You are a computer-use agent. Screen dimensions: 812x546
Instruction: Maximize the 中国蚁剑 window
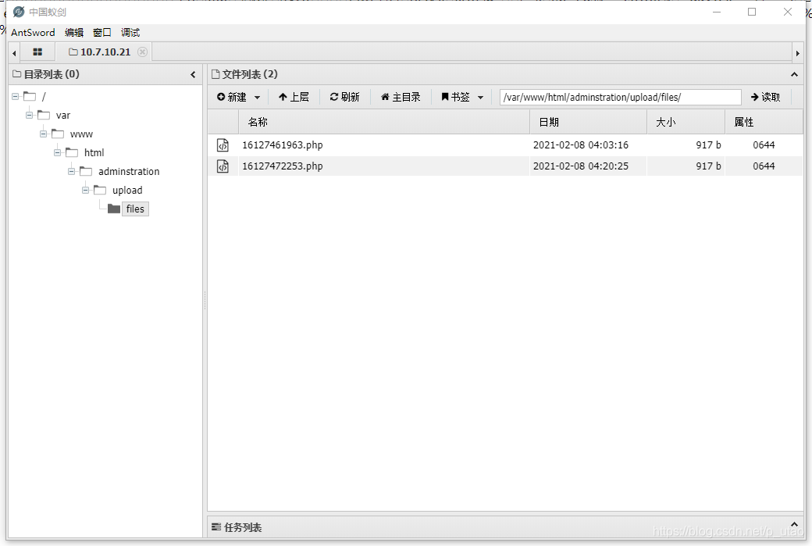tap(752, 12)
